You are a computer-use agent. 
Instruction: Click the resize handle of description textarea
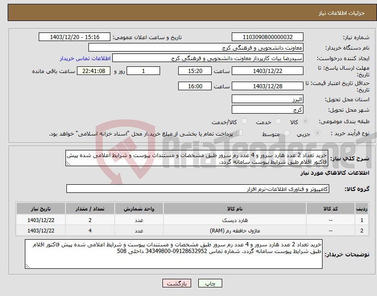68,163
